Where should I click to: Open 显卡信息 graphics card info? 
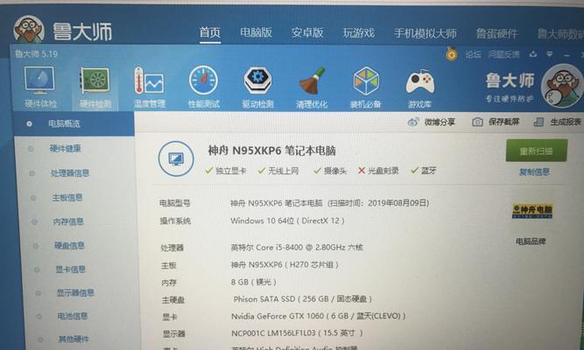coord(70,269)
